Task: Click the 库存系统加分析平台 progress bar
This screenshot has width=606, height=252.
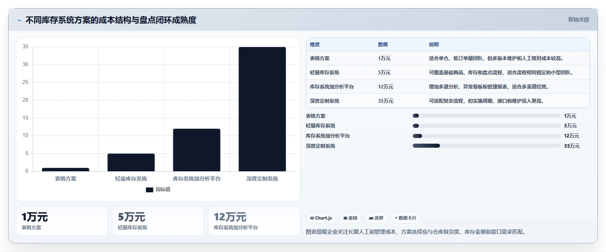Action: click(x=487, y=136)
